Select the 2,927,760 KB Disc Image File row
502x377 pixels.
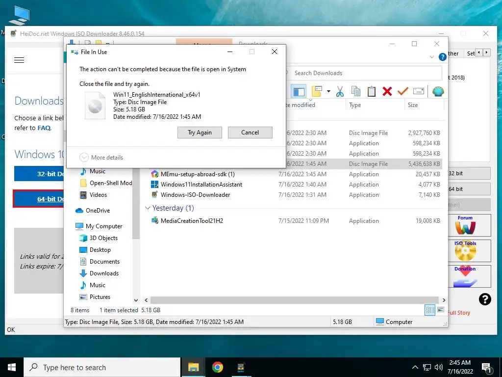pyautogui.click(x=363, y=133)
